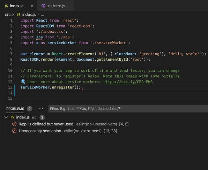208x170 pixels.
Task: Click line number 1 in the gutter
Action: (x=12, y=21)
